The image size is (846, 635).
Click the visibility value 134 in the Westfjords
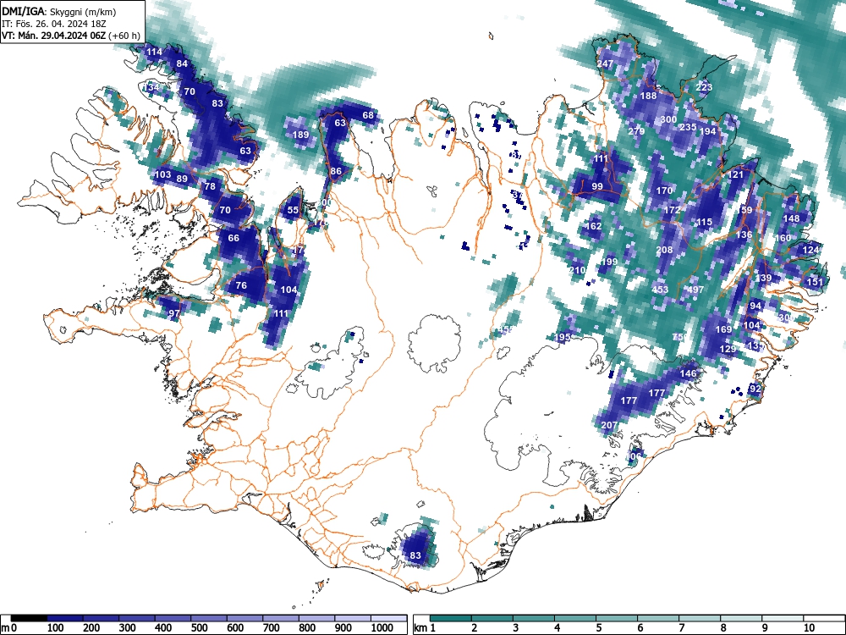(x=151, y=87)
